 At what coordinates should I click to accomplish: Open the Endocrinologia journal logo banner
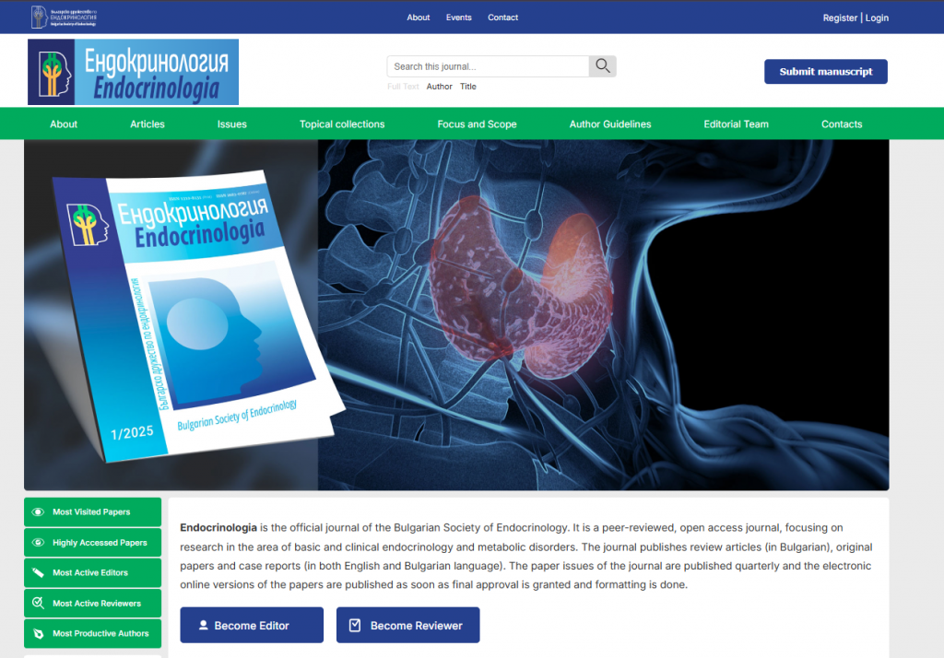133,72
